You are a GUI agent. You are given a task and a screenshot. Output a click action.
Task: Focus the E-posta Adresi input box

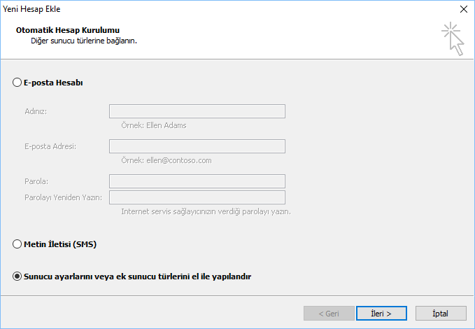tap(197, 146)
